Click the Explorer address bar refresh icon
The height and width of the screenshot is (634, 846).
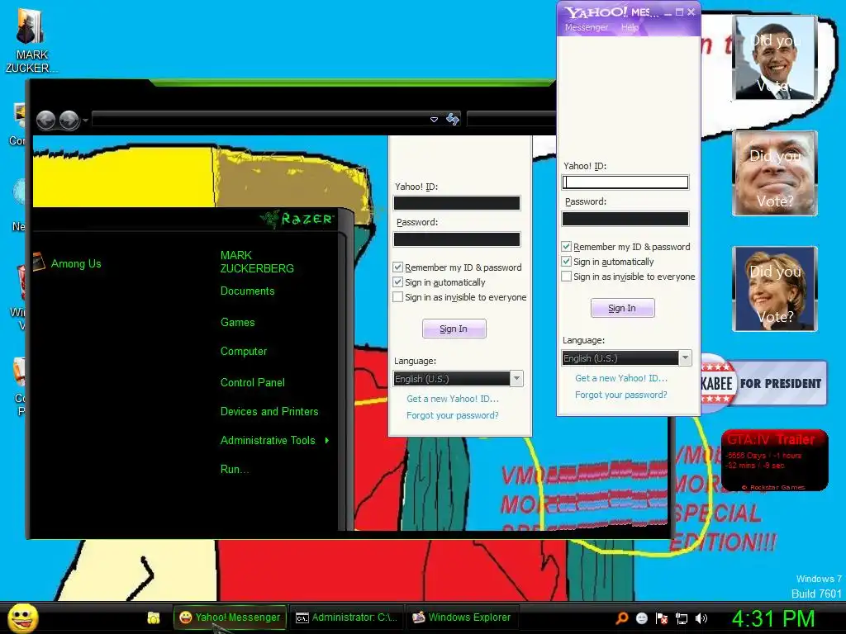point(453,119)
